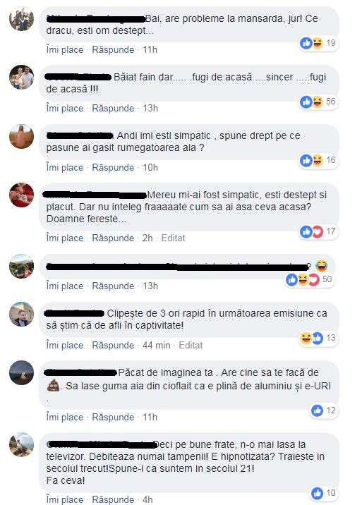
Task: Open reactions list showing 16 on rumegatoarea comment
Action: (x=318, y=160)
